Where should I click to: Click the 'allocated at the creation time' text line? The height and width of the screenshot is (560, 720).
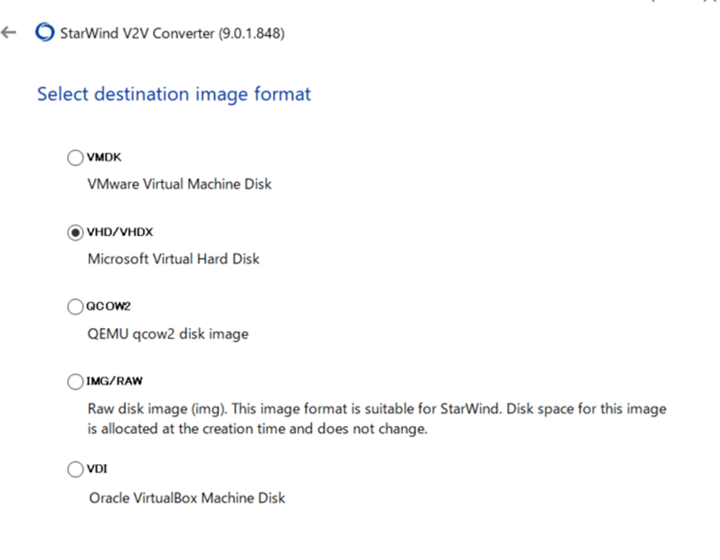point(258,429)
